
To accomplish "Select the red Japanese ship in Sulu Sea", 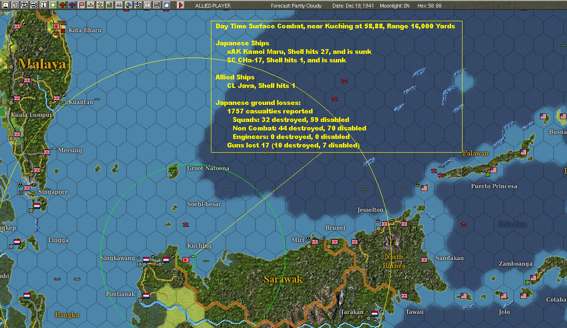I will click(x=464, y=224).
